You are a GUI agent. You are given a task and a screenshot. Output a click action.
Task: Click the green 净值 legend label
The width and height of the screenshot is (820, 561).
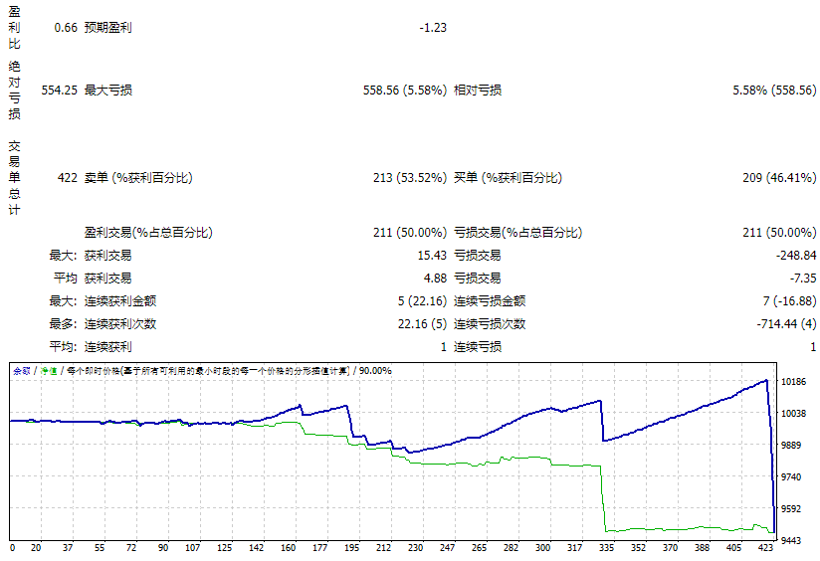(x=46, y=371)
